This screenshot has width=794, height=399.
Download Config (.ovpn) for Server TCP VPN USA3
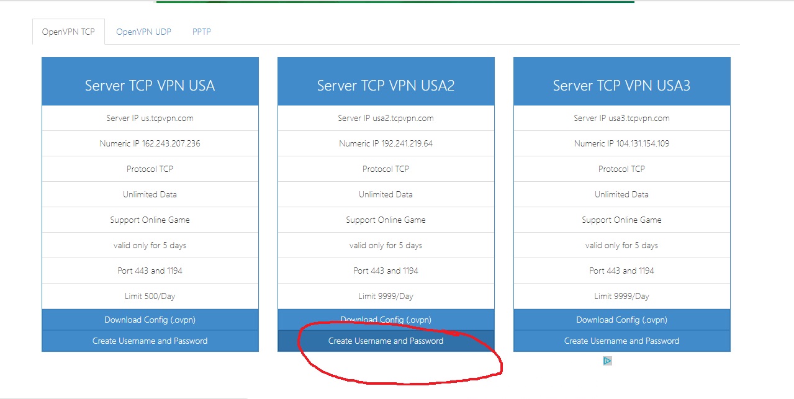click(x=621, y=320)
